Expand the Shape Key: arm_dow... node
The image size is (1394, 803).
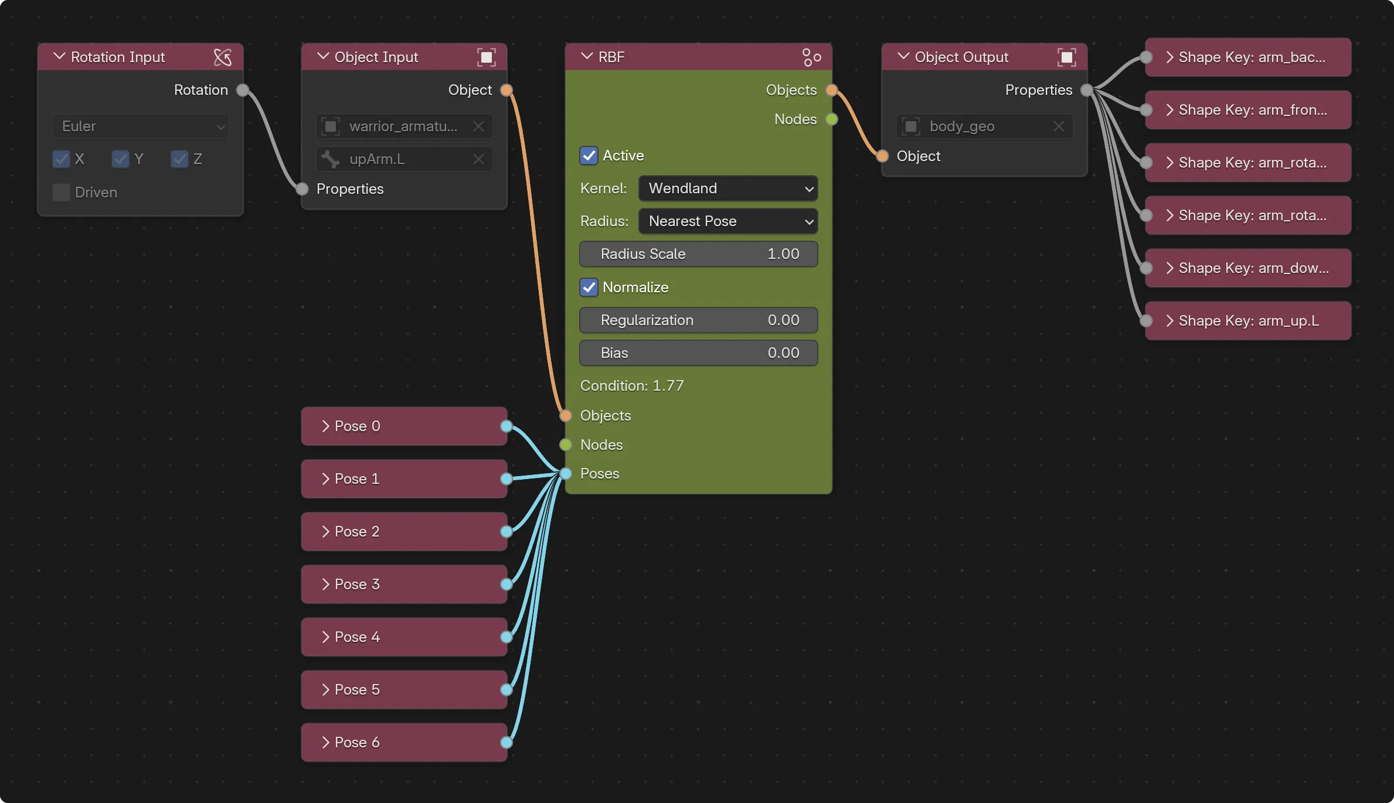pos(1169,268)
